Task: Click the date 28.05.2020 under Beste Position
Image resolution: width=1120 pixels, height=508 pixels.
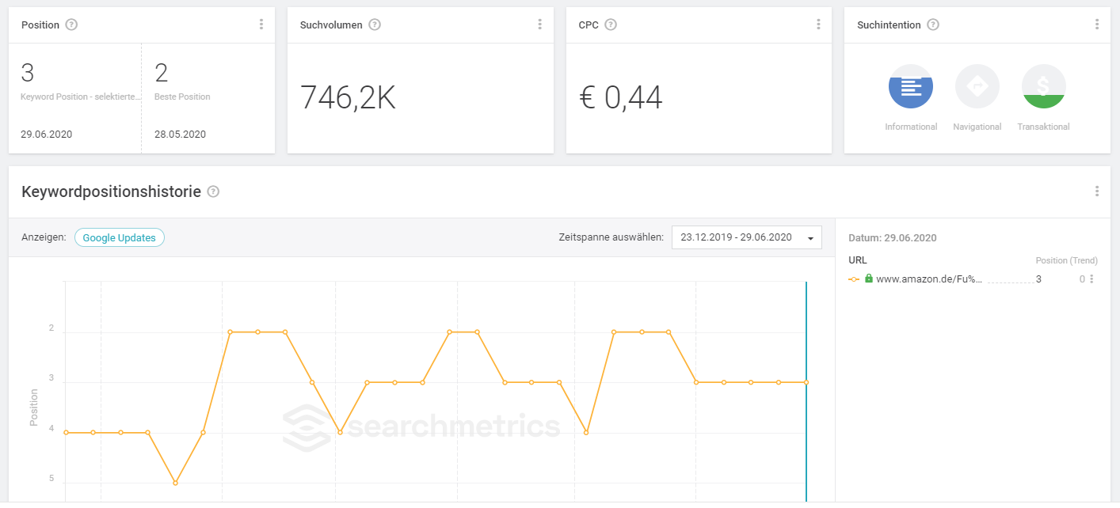Action: coord(180,135)
